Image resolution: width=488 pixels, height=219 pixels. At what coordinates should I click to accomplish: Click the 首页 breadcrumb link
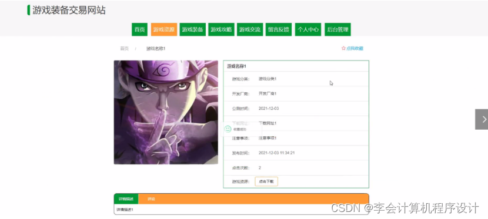point(125,49)
